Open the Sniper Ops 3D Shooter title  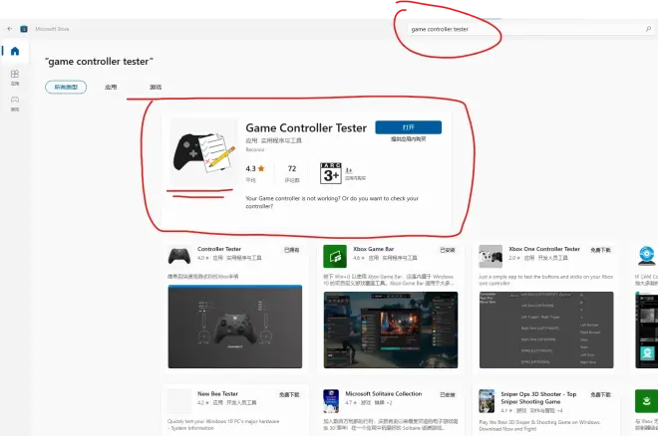(x=538, y=398)
